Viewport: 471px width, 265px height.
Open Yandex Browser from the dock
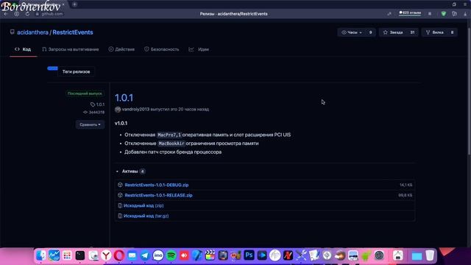click(x=106, y=255)
